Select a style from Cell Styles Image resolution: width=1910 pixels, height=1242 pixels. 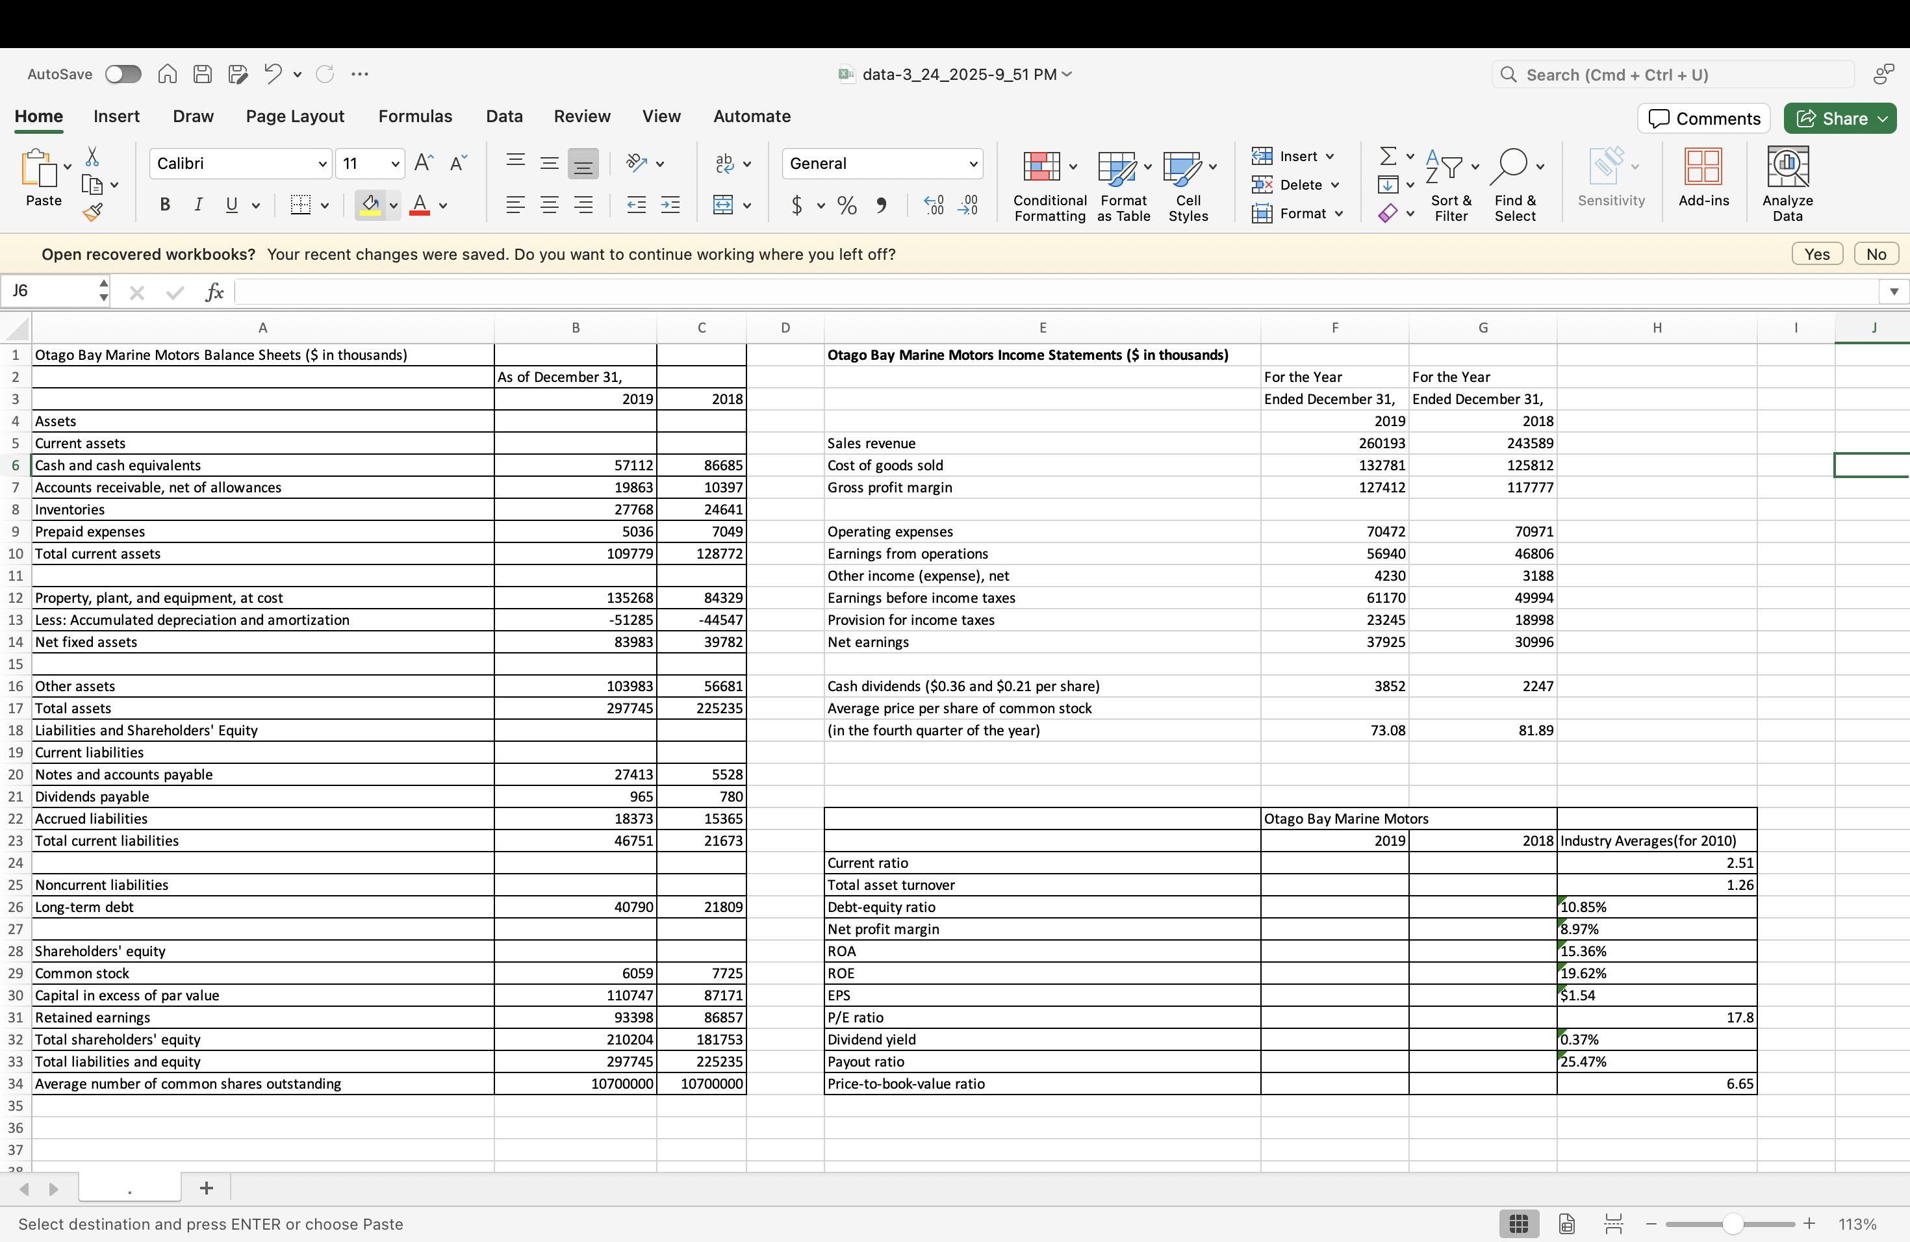1187,184
